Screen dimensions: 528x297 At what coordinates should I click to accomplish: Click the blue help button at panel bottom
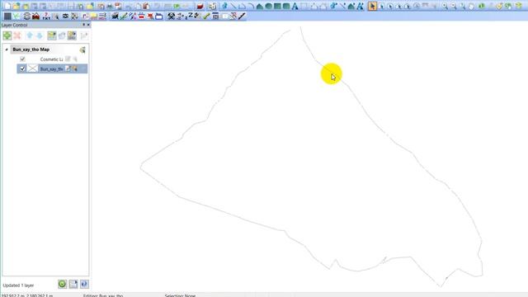[84, 284]
